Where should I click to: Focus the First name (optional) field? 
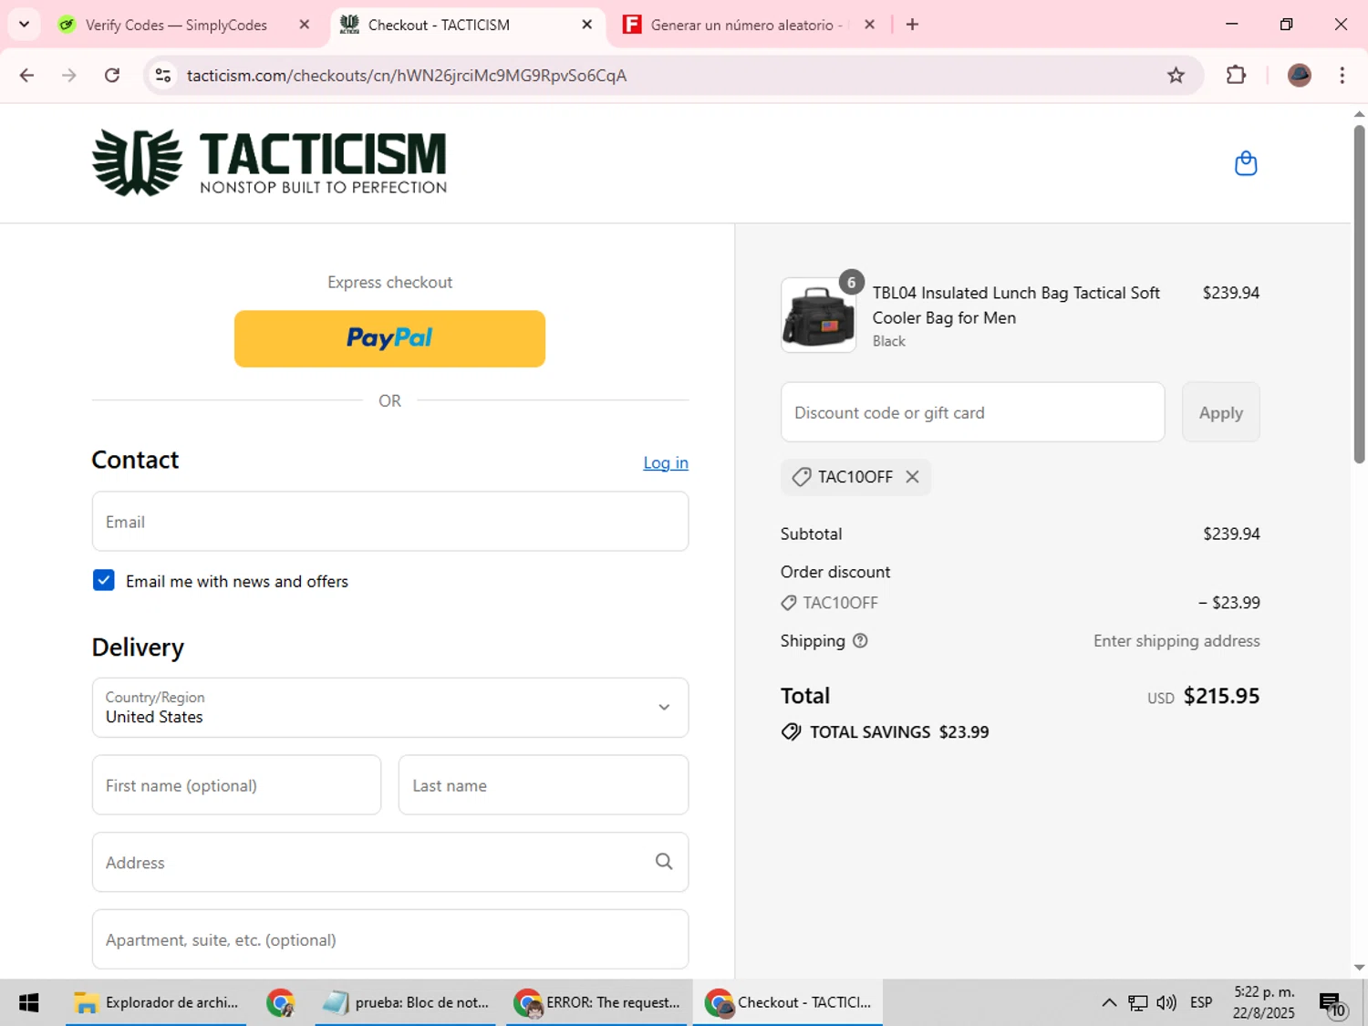[236, 785]
